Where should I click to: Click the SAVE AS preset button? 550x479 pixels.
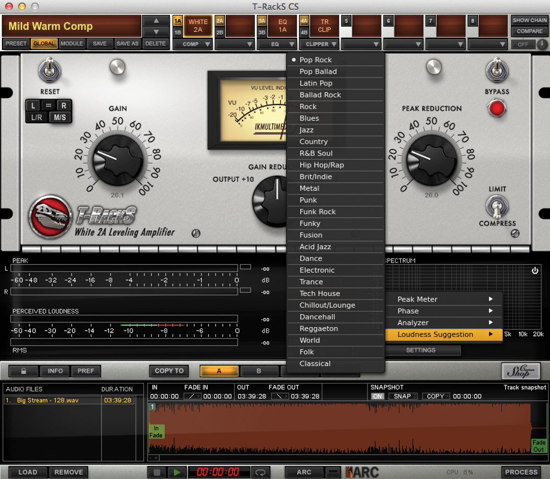127,44
